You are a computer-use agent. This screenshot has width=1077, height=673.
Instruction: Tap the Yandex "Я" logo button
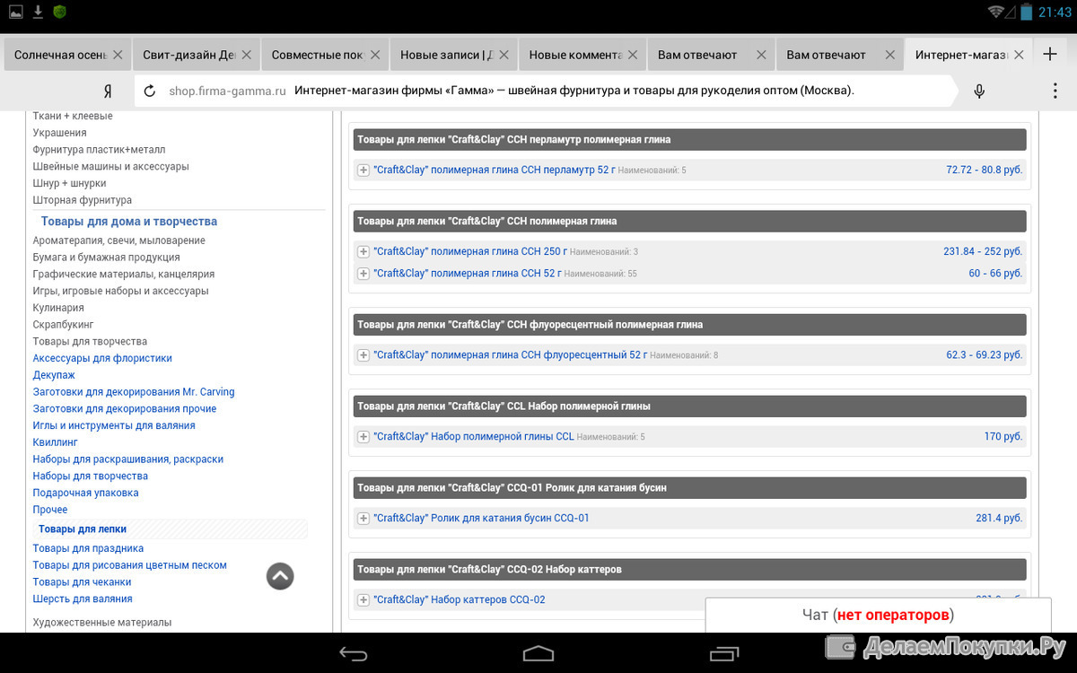point(108,91)
